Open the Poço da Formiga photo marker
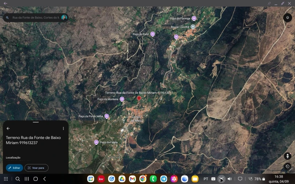This screenshot has width=295, height=184. coord(194,19)
